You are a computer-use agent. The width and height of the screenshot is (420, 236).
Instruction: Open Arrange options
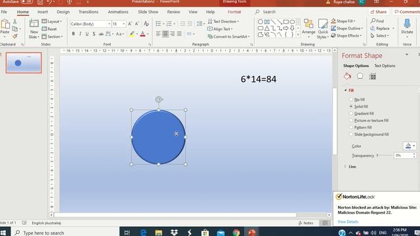pyautogui.click(x=308, y=28)
